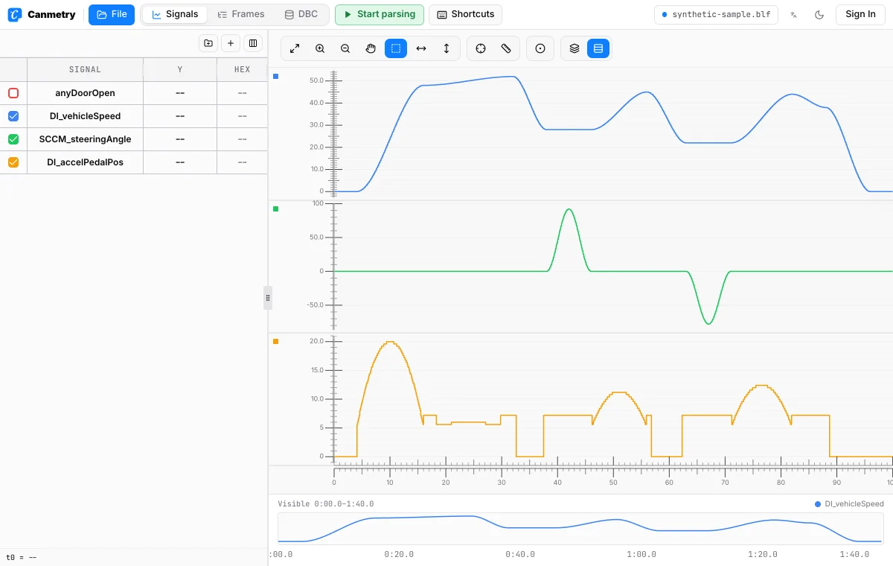
Task: Click the t0 = -- status text
Action: tap(22, 557)
